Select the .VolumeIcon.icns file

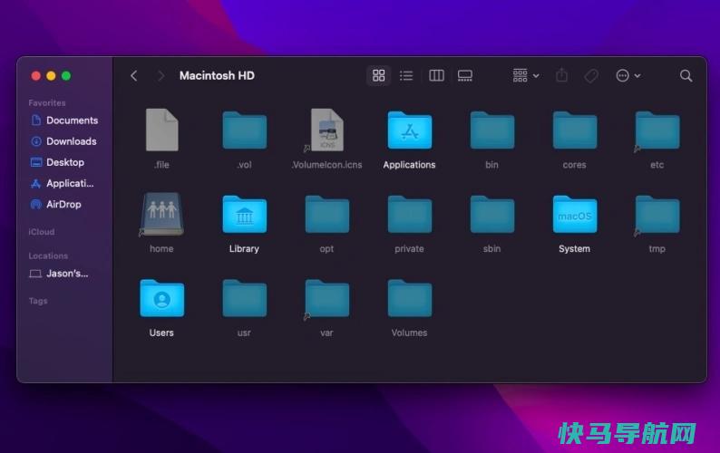point(327,130)
